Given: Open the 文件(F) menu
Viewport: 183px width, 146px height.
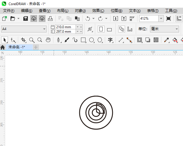Looking at the screenshot, I should 9,11.
